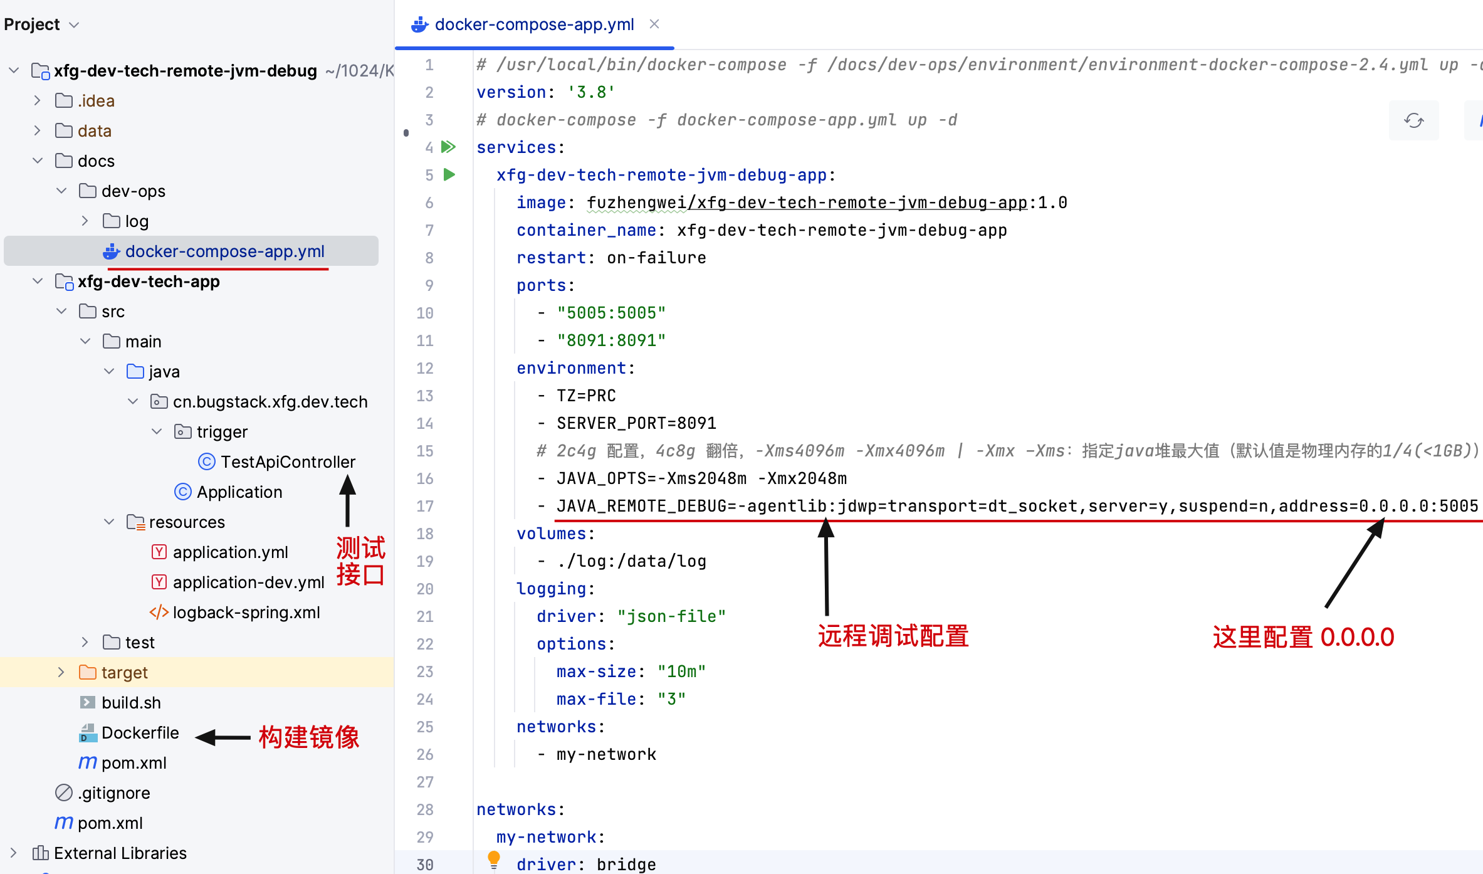Click the run service arrow on line 5
The width and height of the screenshot is (1483, 874).
[x=449, y=175]
